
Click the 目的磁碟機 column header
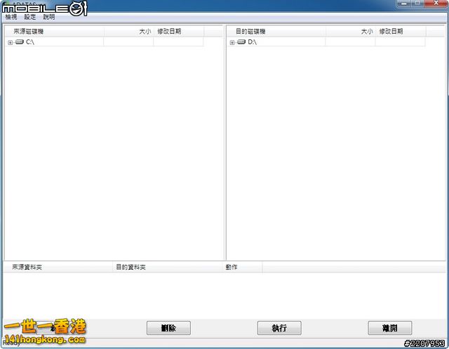click(x=276, y=32)
